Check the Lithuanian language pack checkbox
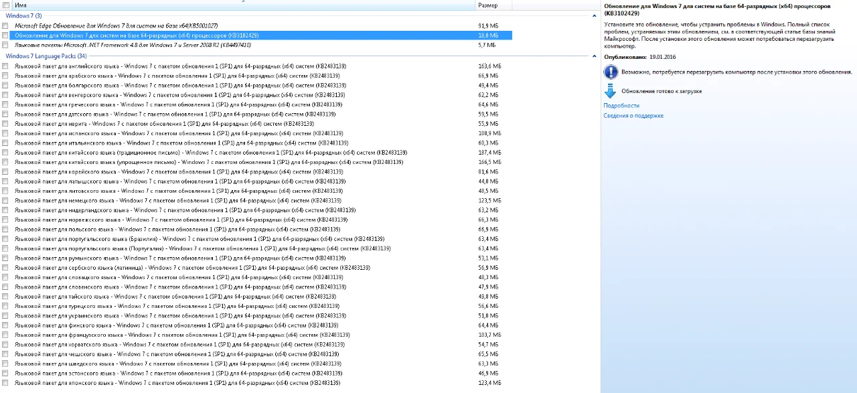The width and height of the screenshot is (857, 393). [x=5, y=191]
